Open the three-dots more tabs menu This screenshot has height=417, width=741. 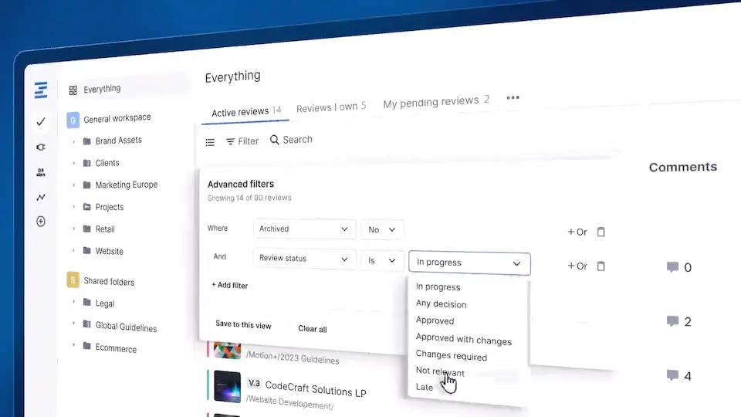pos(513,98)
